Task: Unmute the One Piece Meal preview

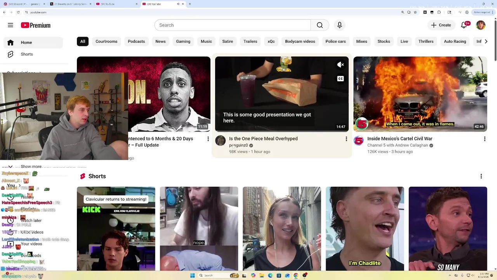Action: [341, 65]
